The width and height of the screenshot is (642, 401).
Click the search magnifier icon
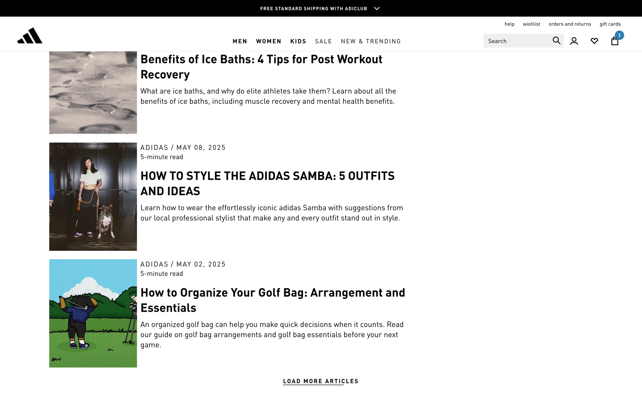coord(556,40)
